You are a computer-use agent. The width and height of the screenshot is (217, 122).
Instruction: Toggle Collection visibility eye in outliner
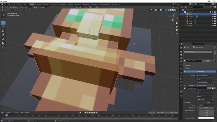(213, 12)
